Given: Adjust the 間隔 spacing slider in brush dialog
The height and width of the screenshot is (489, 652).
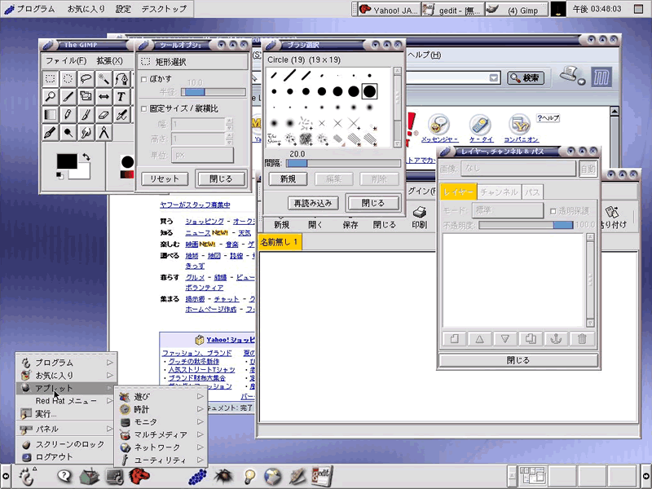Looking at the screenshot, I should (343, 163).
